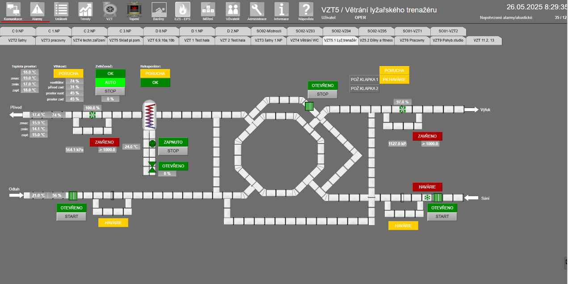Open the Nápověda question mark icon

pos(306,9)
